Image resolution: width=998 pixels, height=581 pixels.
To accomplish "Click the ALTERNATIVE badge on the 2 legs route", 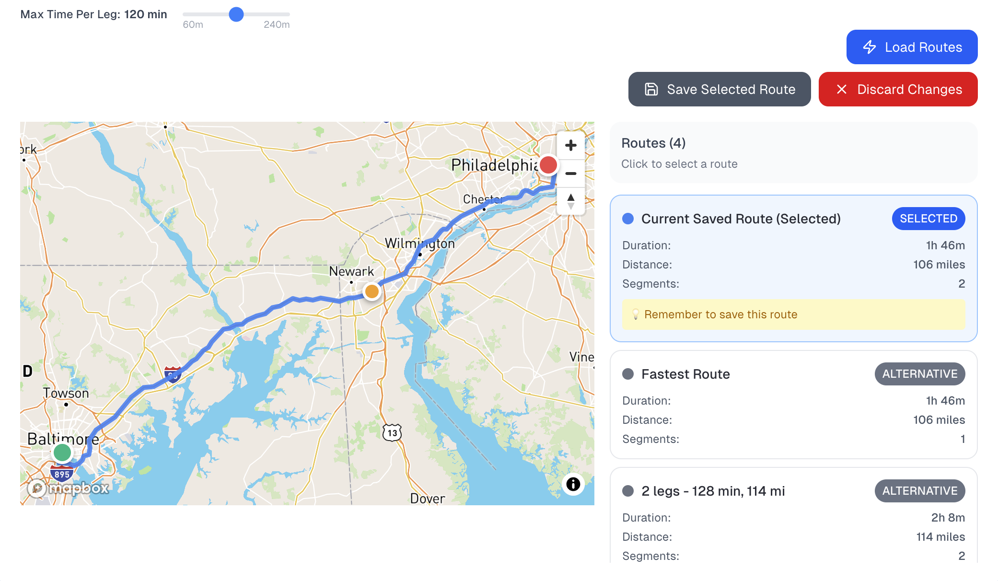I will (x=919, y=491).
